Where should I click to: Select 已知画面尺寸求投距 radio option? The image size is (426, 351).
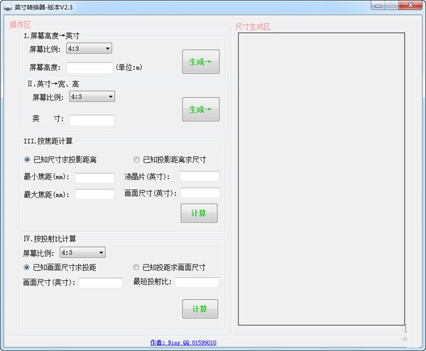point(60,267)
